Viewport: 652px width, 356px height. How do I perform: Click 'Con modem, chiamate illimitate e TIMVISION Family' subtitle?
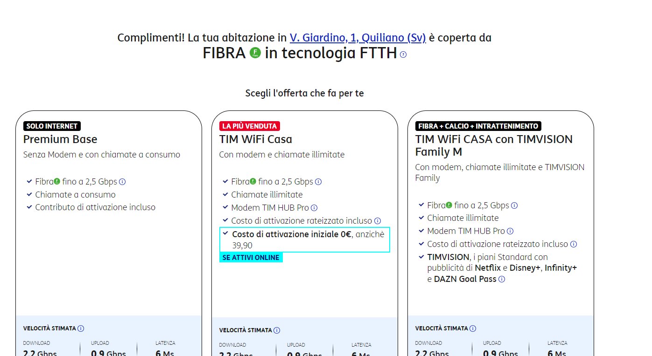click(x=500, y=172)
